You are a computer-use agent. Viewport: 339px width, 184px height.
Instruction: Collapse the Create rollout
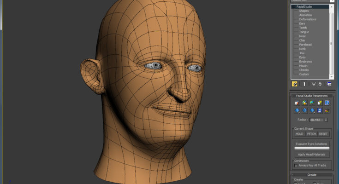(x=293, y=175)
